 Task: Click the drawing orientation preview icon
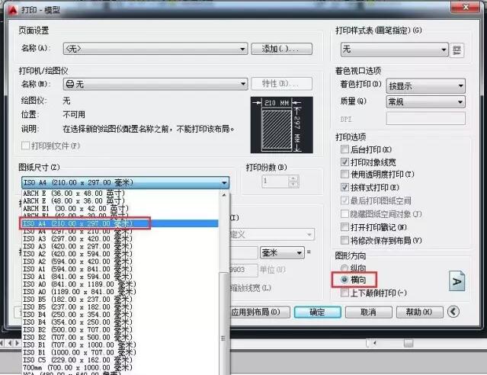pos(457,281)
